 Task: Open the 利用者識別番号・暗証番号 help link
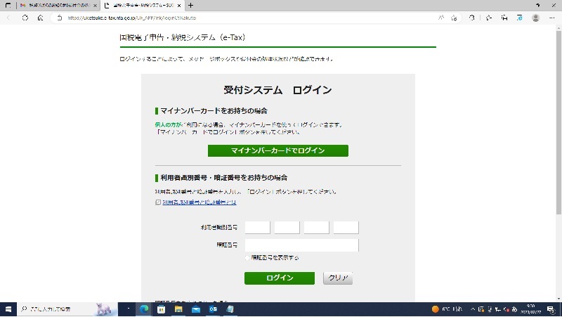(200, 202)
